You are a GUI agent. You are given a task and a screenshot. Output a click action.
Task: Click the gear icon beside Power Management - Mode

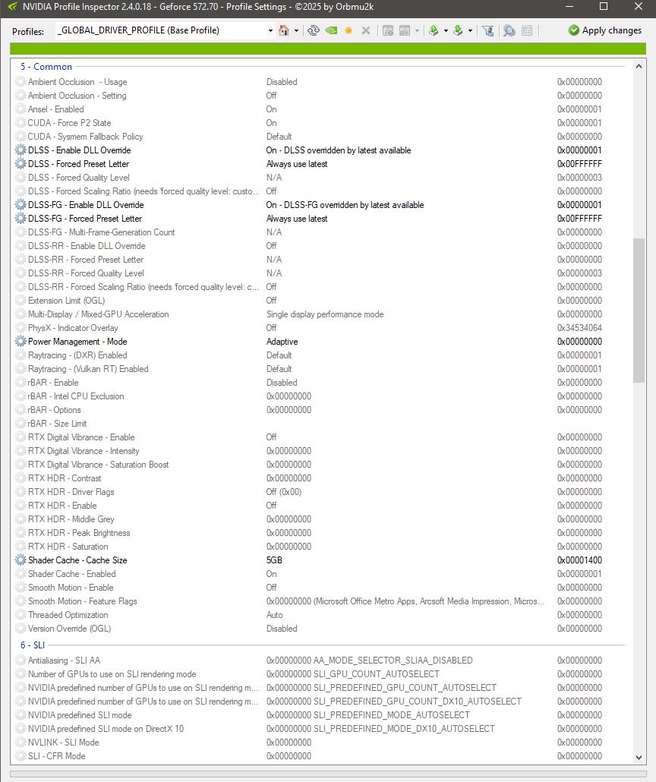(20, 341)
